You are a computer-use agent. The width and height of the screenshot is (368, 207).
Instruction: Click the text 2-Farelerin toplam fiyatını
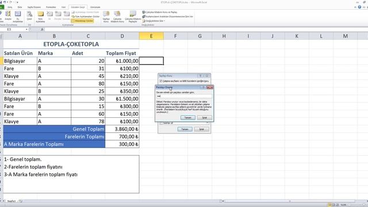click(33, 167)
